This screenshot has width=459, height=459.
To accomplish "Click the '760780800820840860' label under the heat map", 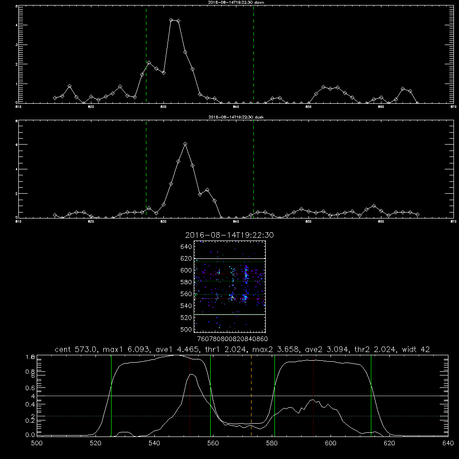I will (x=232, y=339).
